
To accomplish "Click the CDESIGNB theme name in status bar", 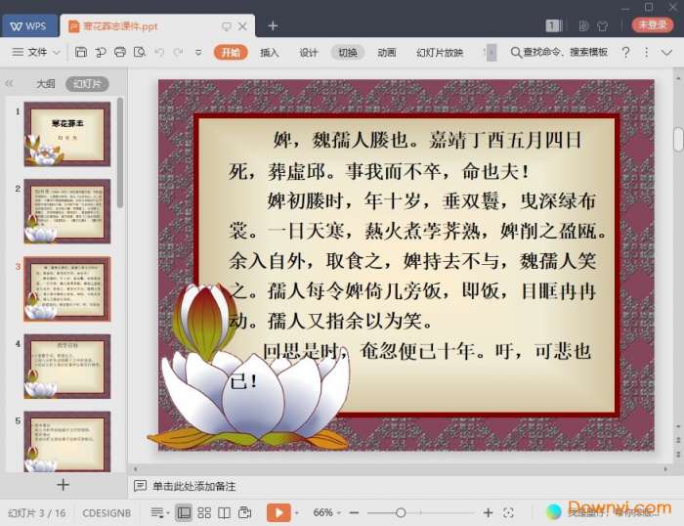I will click(x=107, y=513).
